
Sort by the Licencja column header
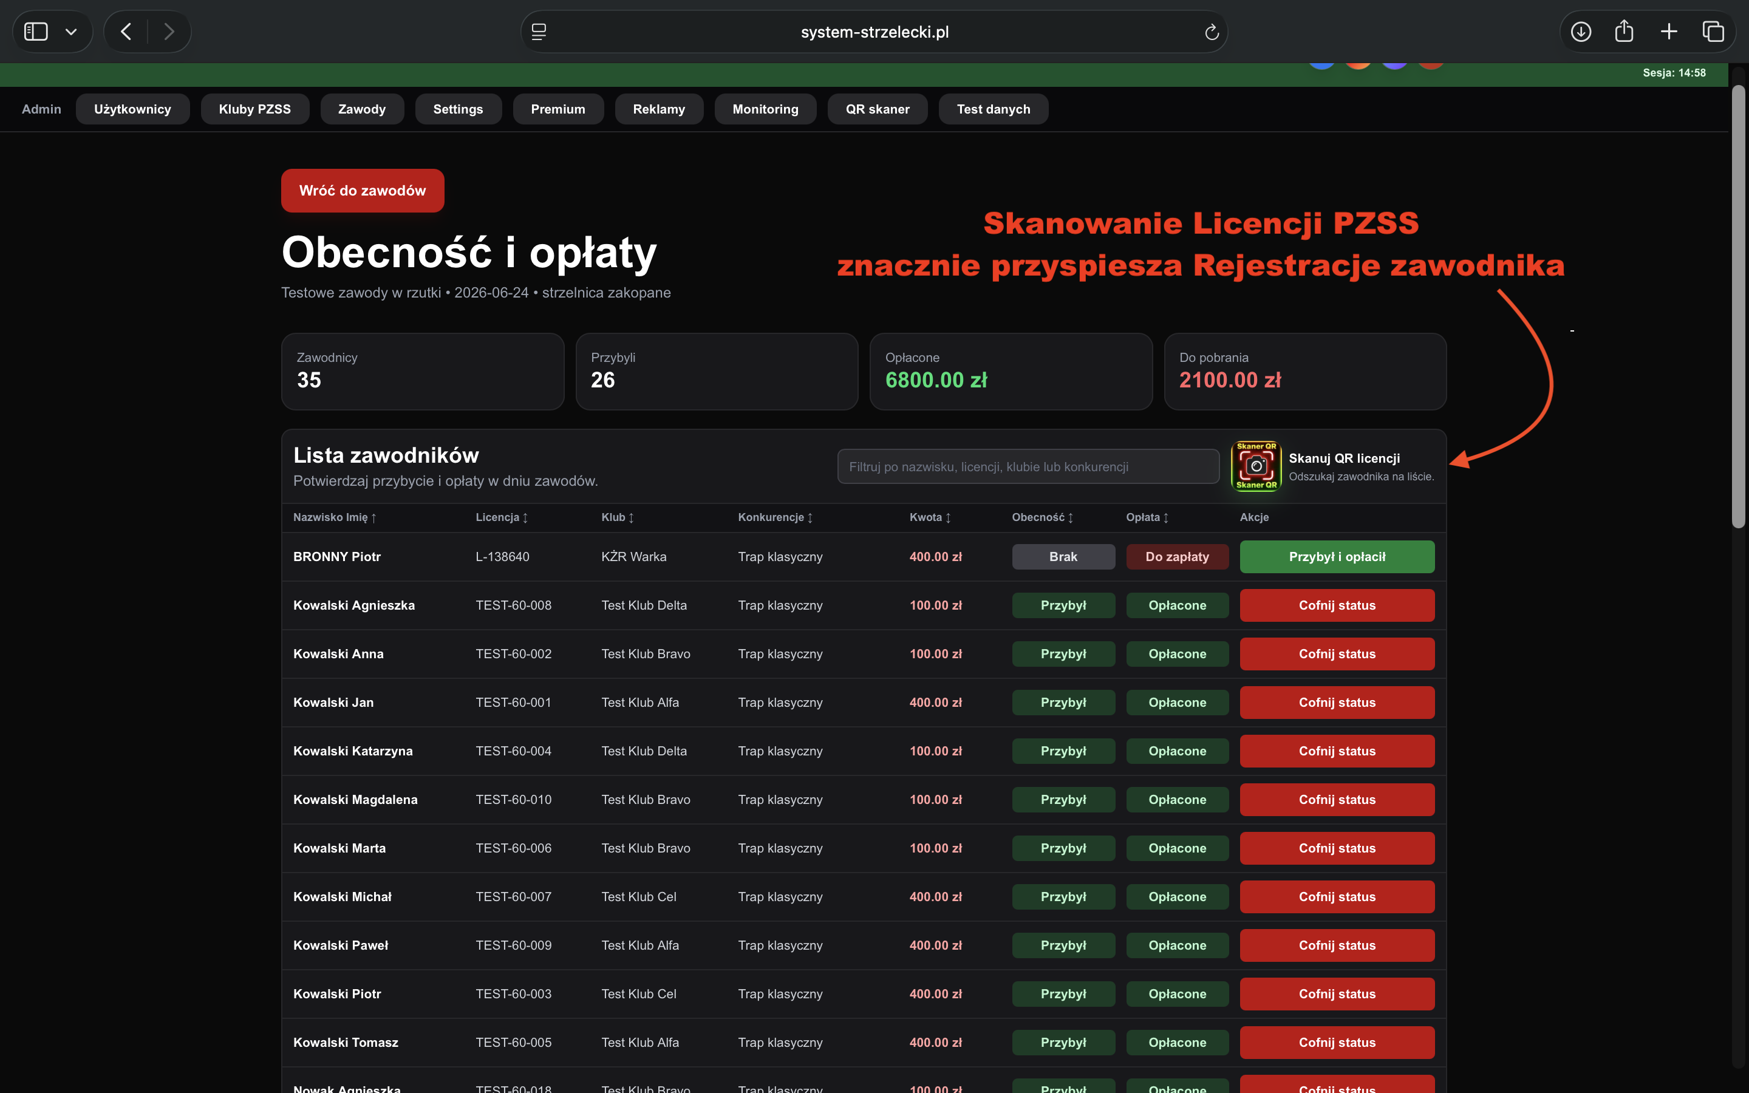click(x=502, y=517)
